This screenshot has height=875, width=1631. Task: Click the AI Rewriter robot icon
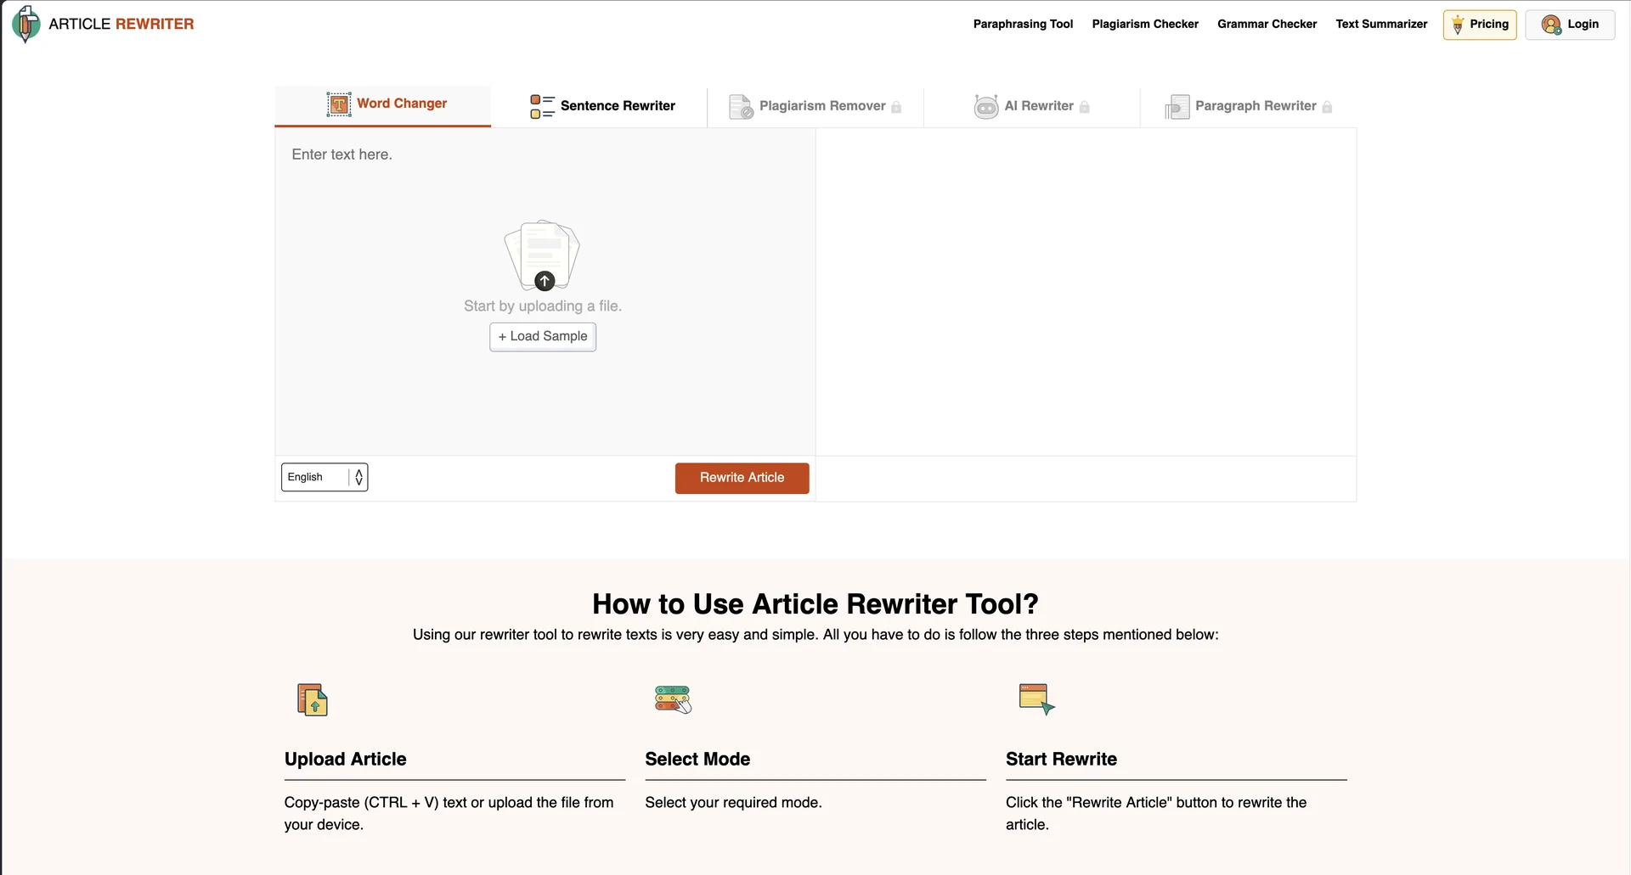pyautogui.click(x=986, y=107)
